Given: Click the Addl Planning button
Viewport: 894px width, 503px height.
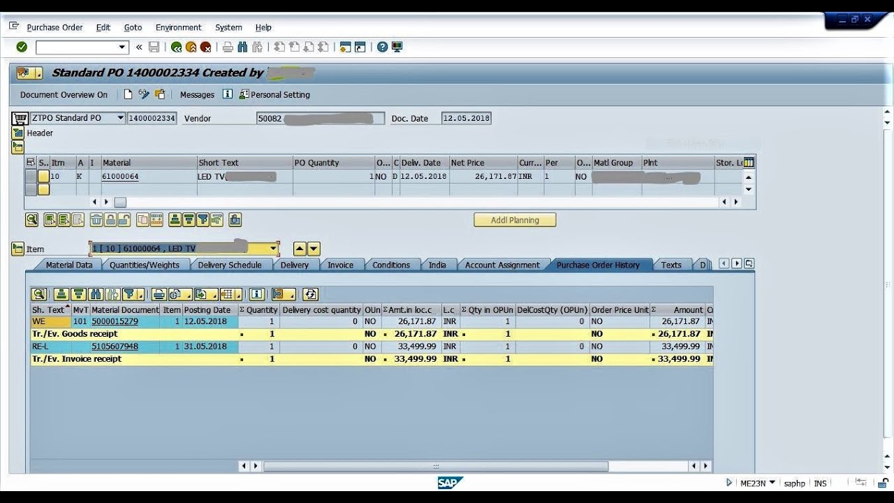Looking at the screenshot, I should coord(515,220).
